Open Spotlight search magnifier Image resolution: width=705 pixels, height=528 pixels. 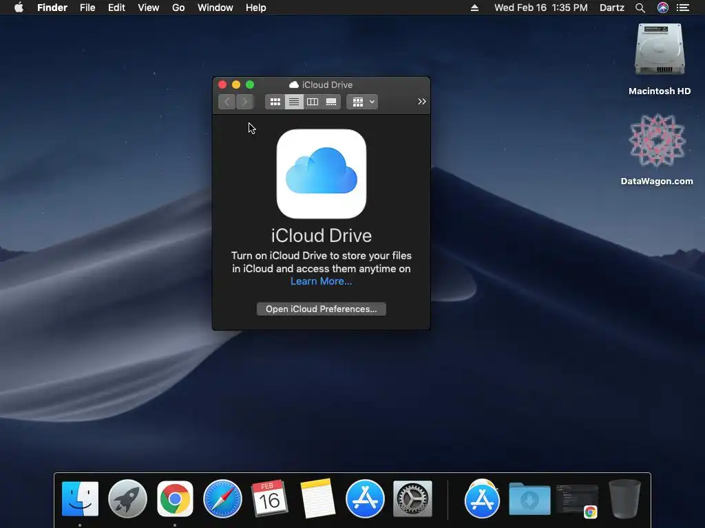[640, 8]
